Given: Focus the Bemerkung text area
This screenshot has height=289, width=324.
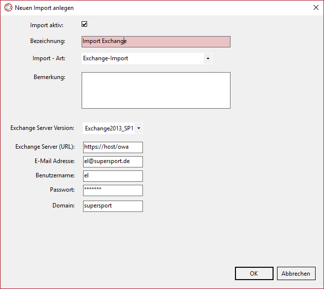Looking at the screenshot, I should (156, 90).
